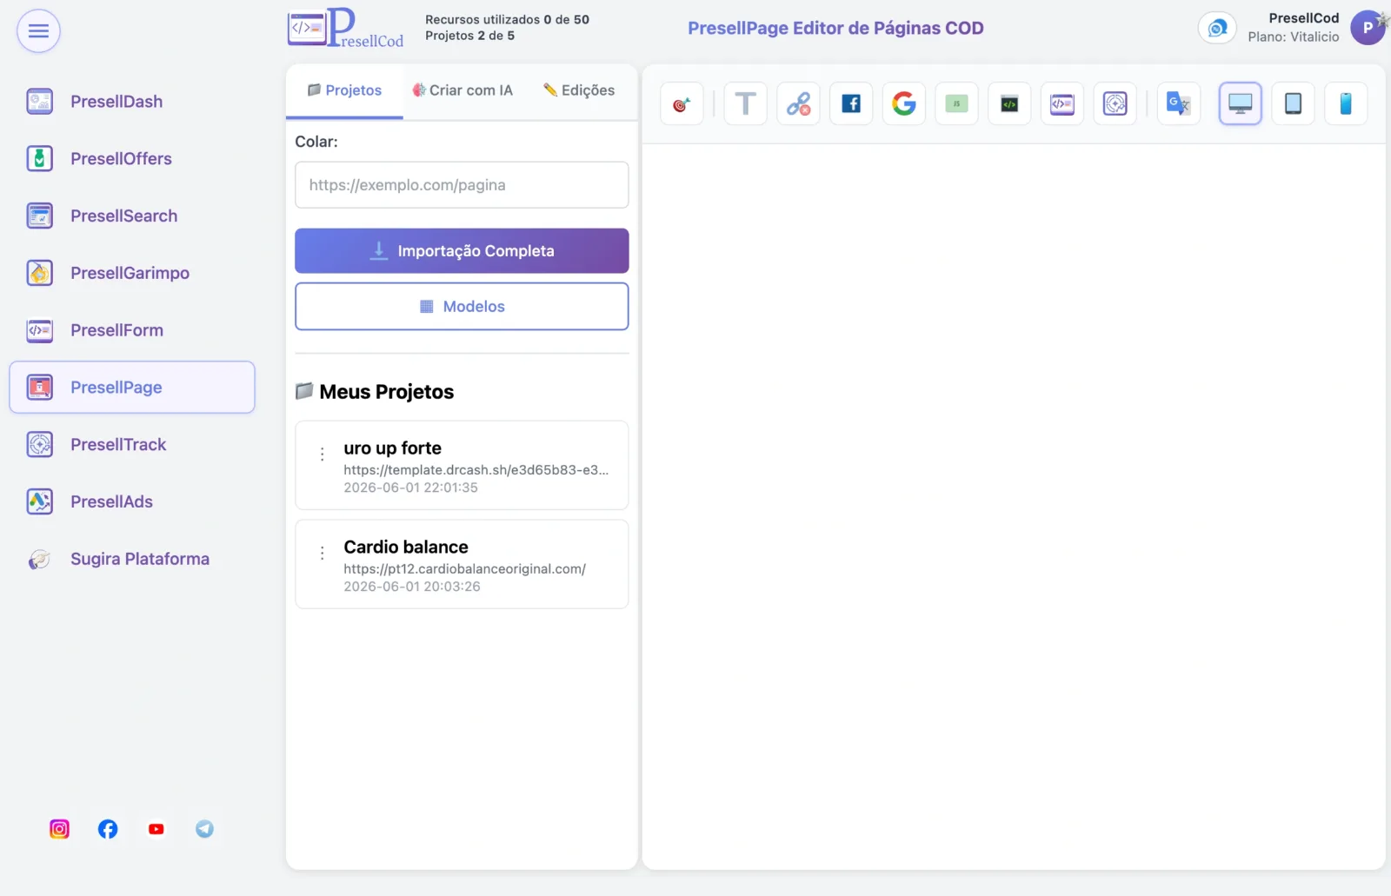Go to PresellAds
This screenshot has width=1391, height=896.
132,501
